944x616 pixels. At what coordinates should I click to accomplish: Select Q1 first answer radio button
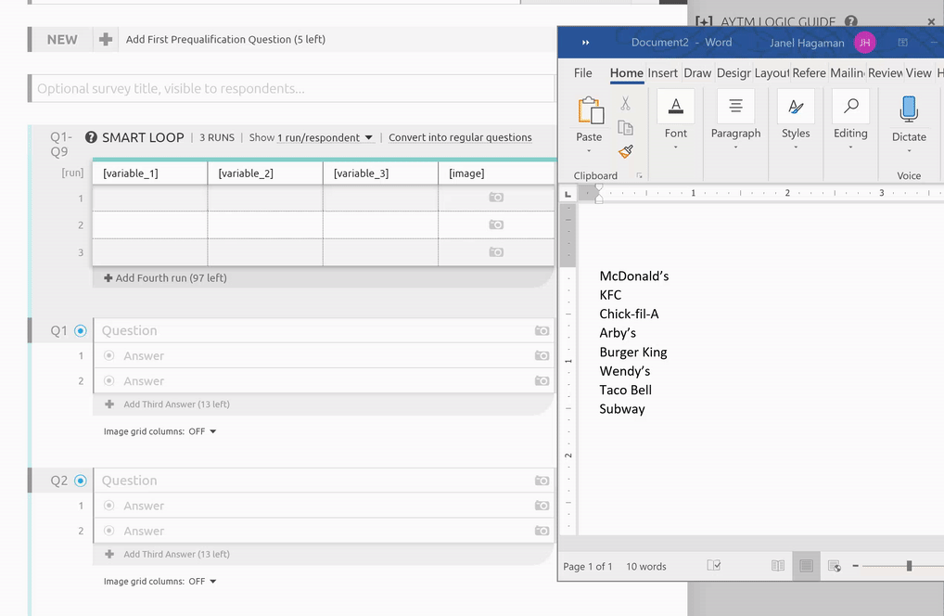(109, 355)
